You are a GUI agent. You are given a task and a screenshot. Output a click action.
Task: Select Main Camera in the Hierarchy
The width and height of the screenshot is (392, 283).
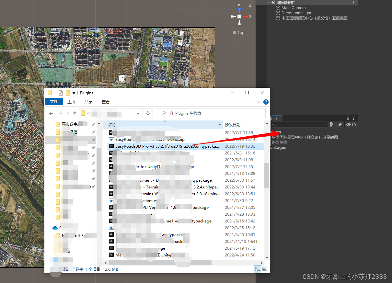(293, 8)
